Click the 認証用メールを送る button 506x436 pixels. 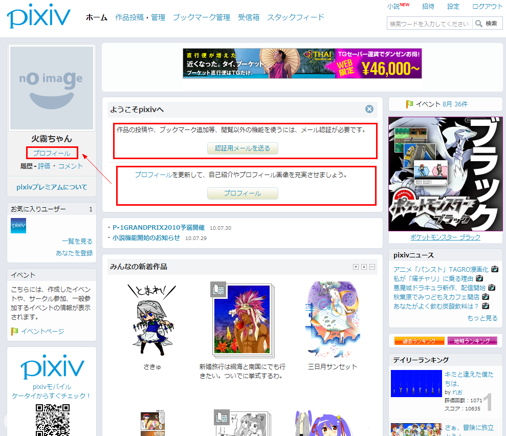coord(243,148)
